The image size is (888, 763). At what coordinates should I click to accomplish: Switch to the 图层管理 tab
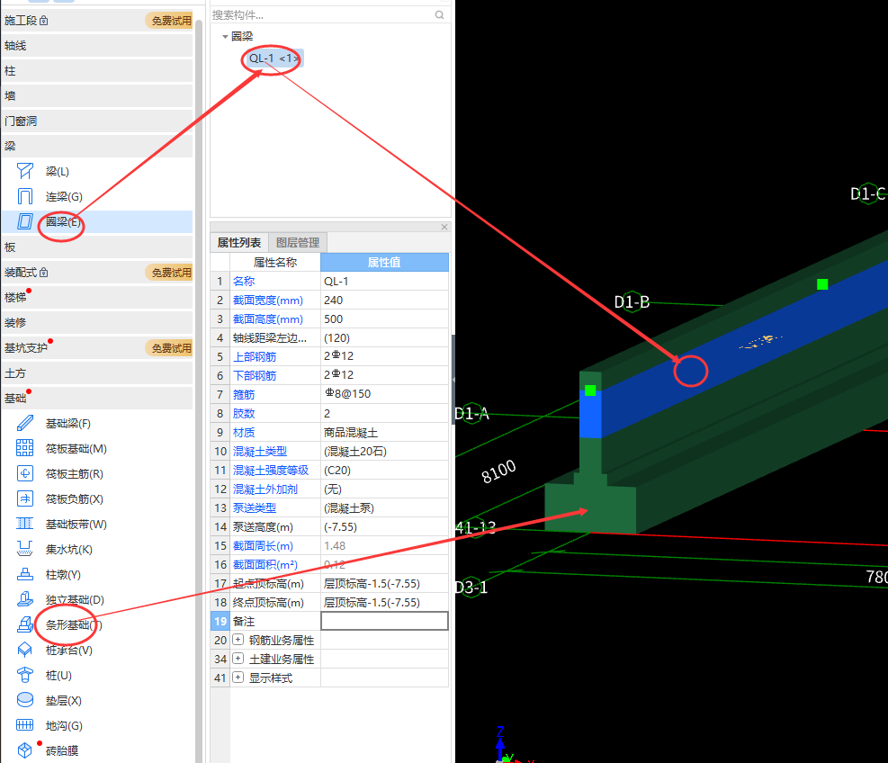[298, 242]
